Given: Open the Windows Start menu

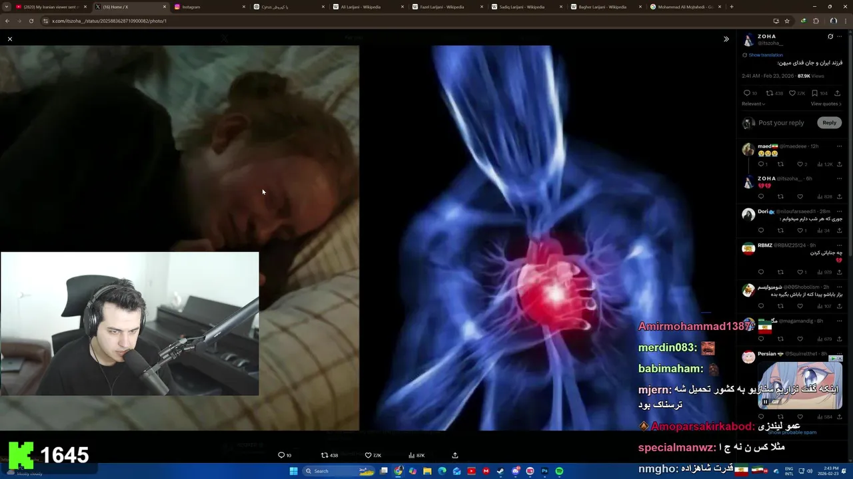Looking at the screenshot, I should coord(293,471).
